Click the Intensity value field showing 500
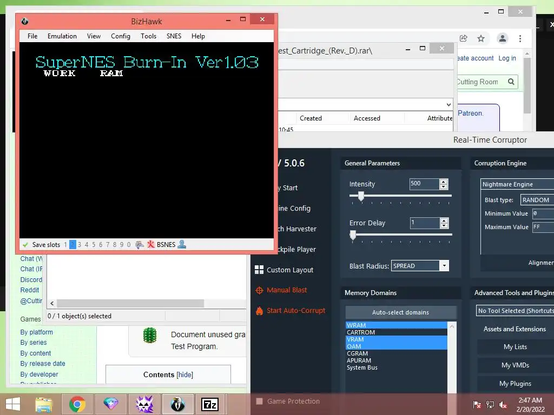This screenshot has height=415, width=554. pyautogui.click(x=424, y=184)
